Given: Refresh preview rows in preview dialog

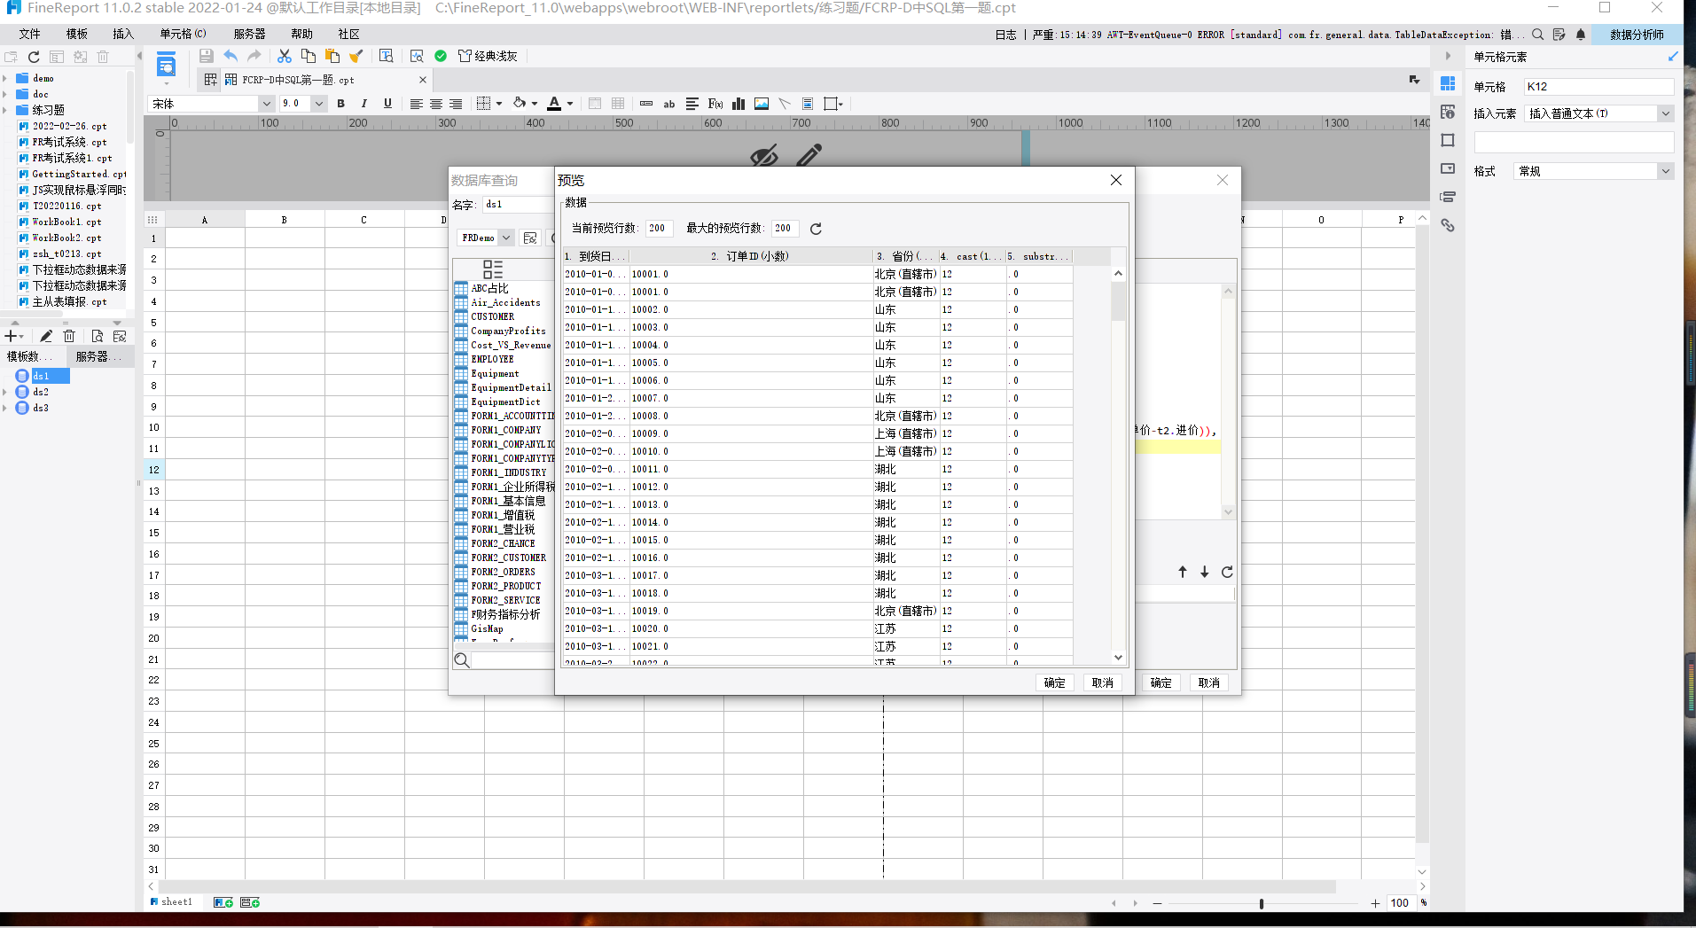Looking at the screenshot, I should pos(816,229).
